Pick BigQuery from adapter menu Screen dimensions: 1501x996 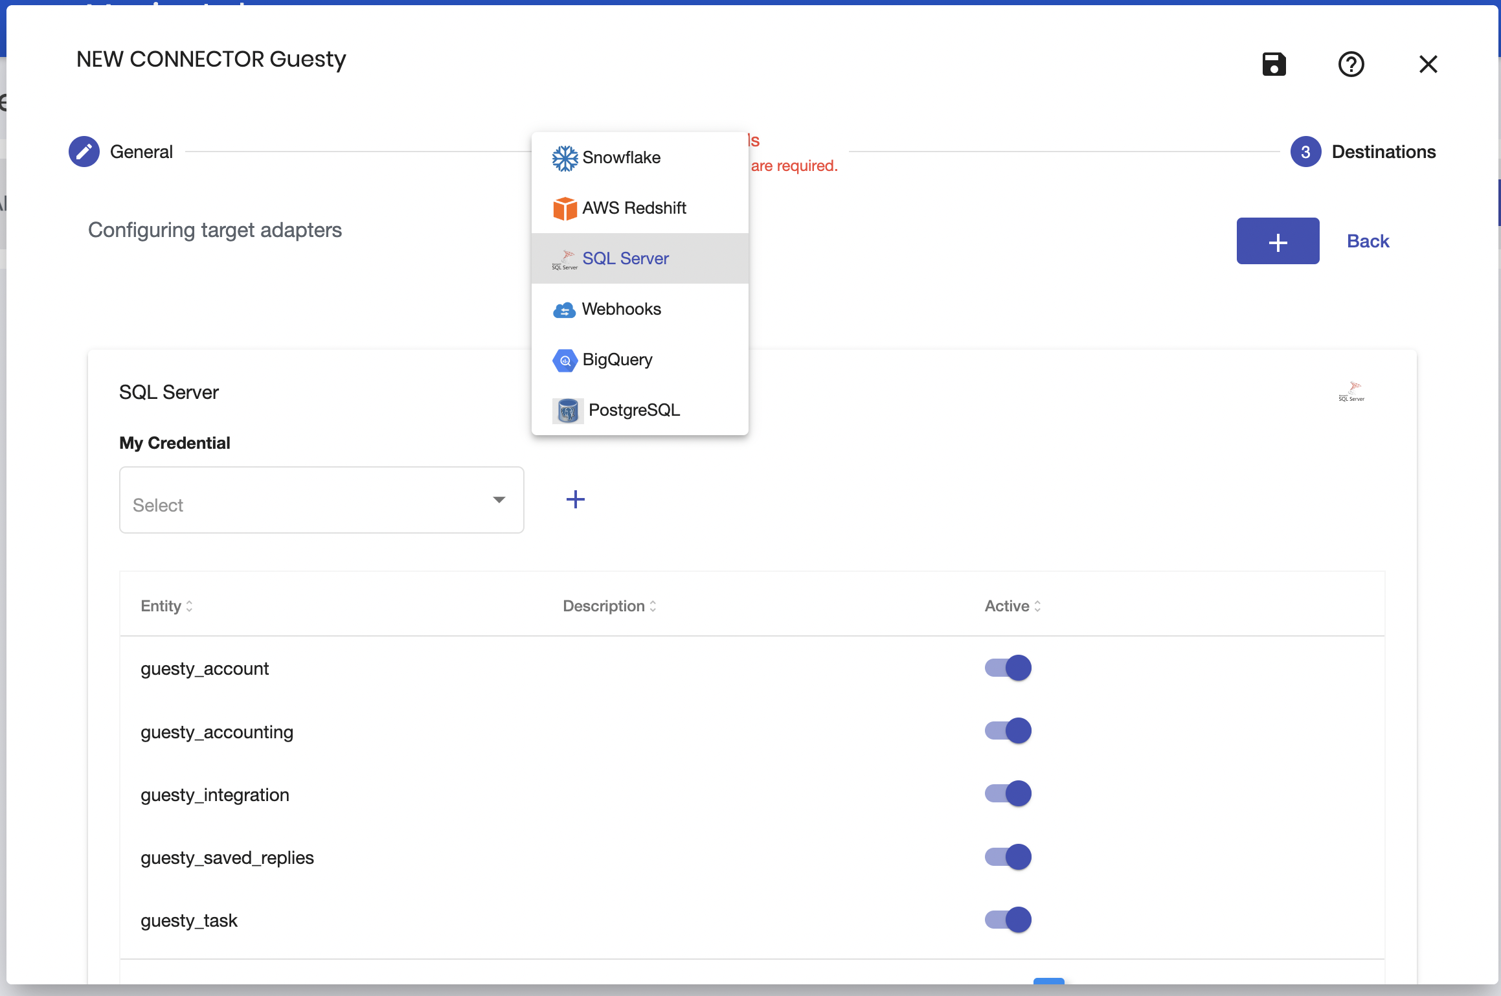640,359
